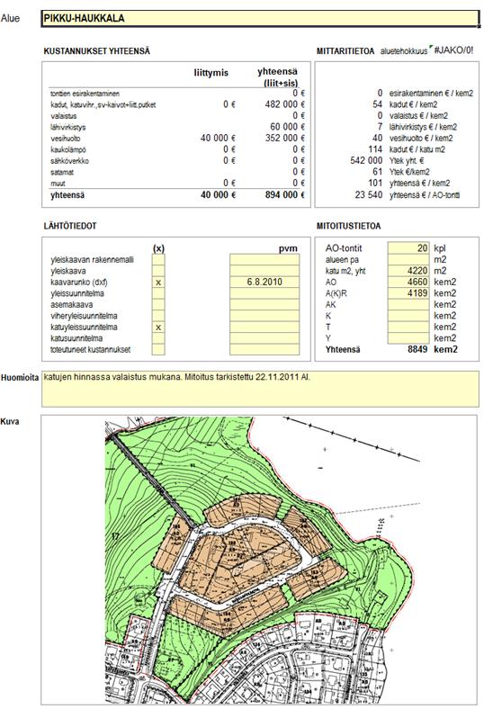This screenshot has width=484, height=709.
Task: Select the katu m2 value 4220
Action: point(408,271)
